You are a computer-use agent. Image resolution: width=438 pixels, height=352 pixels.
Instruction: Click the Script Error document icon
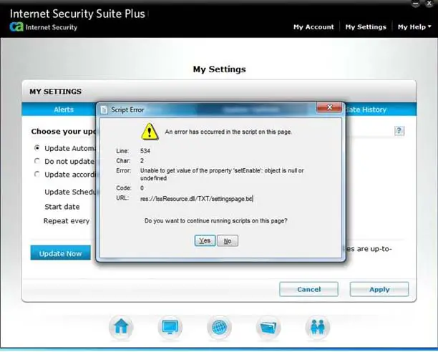point(104,109)
